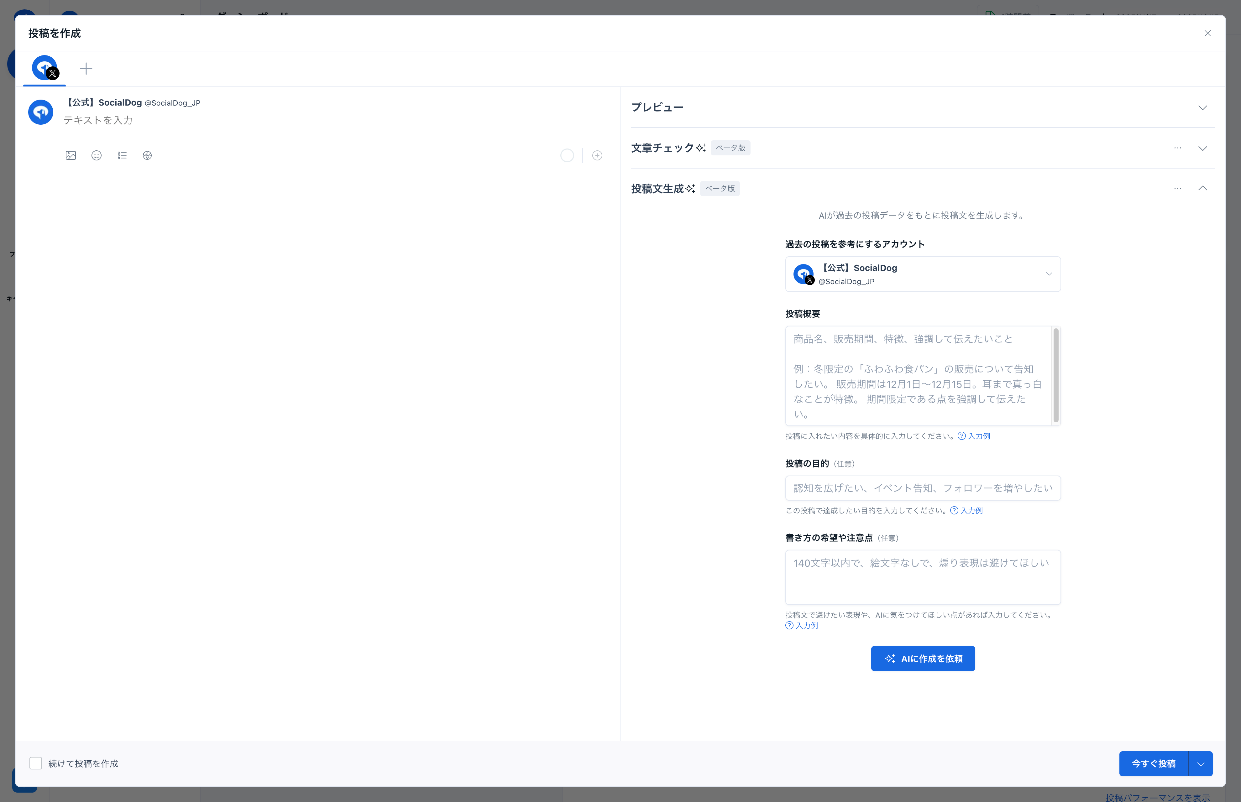Click AIに作成を依頼 button
Image resolution: width=1241 pixels, height=802 pixels.
[x=923, y=658]
